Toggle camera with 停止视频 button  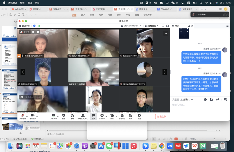point(32,115)
